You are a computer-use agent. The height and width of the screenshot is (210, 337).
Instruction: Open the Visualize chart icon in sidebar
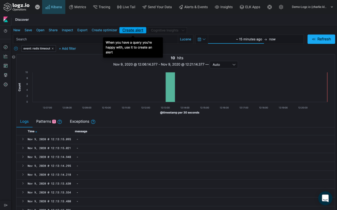click(x=5, y=56)
